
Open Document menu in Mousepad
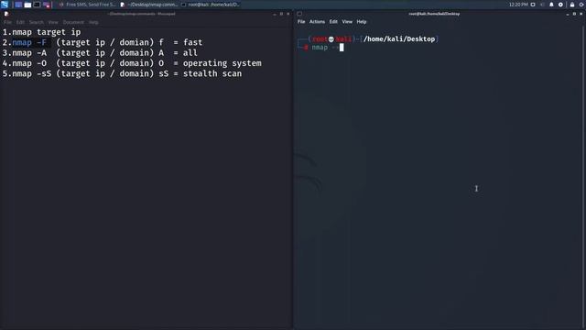coord(73,22)
